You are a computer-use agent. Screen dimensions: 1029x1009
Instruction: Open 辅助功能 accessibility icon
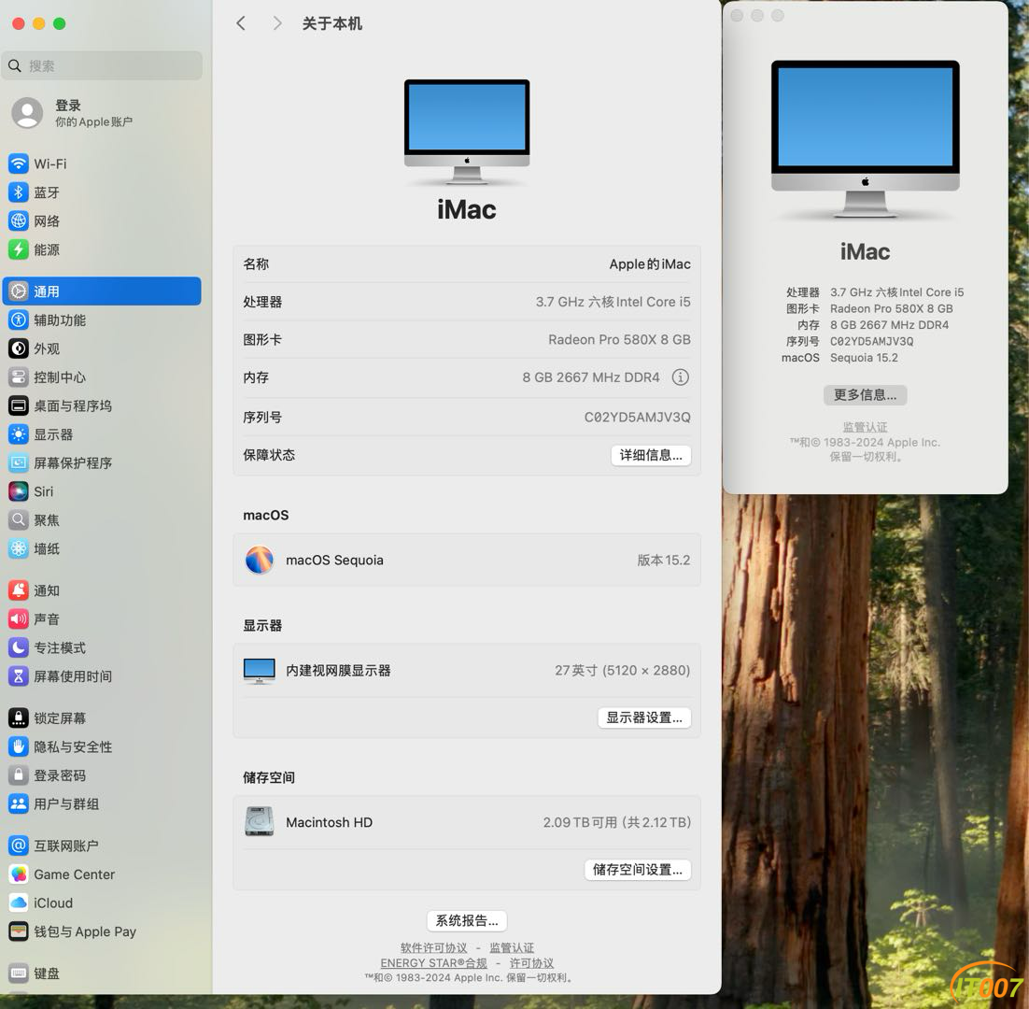click(19, 320)
